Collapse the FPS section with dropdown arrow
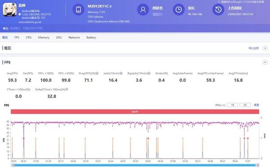 pyautogui.click(x=265, y=62)
